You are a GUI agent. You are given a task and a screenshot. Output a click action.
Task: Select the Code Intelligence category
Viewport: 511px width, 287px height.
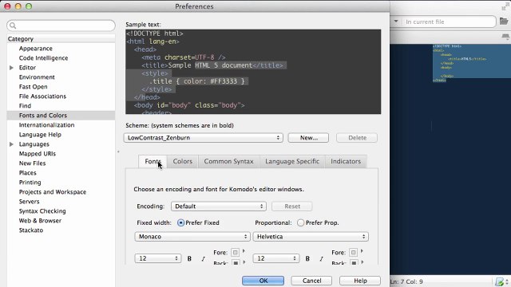point(43,58)
